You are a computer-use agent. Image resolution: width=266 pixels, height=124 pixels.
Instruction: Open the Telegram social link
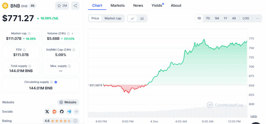pos(69,111)
